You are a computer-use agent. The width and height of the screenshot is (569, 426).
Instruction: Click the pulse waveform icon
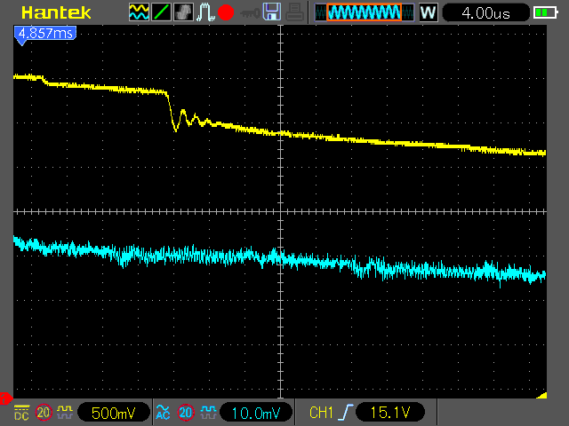click(205, 12)
